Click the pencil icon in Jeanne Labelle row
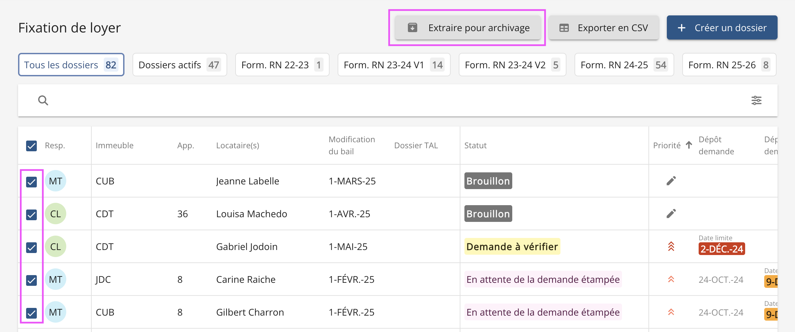The width and height of the screenshot is (795, 332). coord(671,181)
